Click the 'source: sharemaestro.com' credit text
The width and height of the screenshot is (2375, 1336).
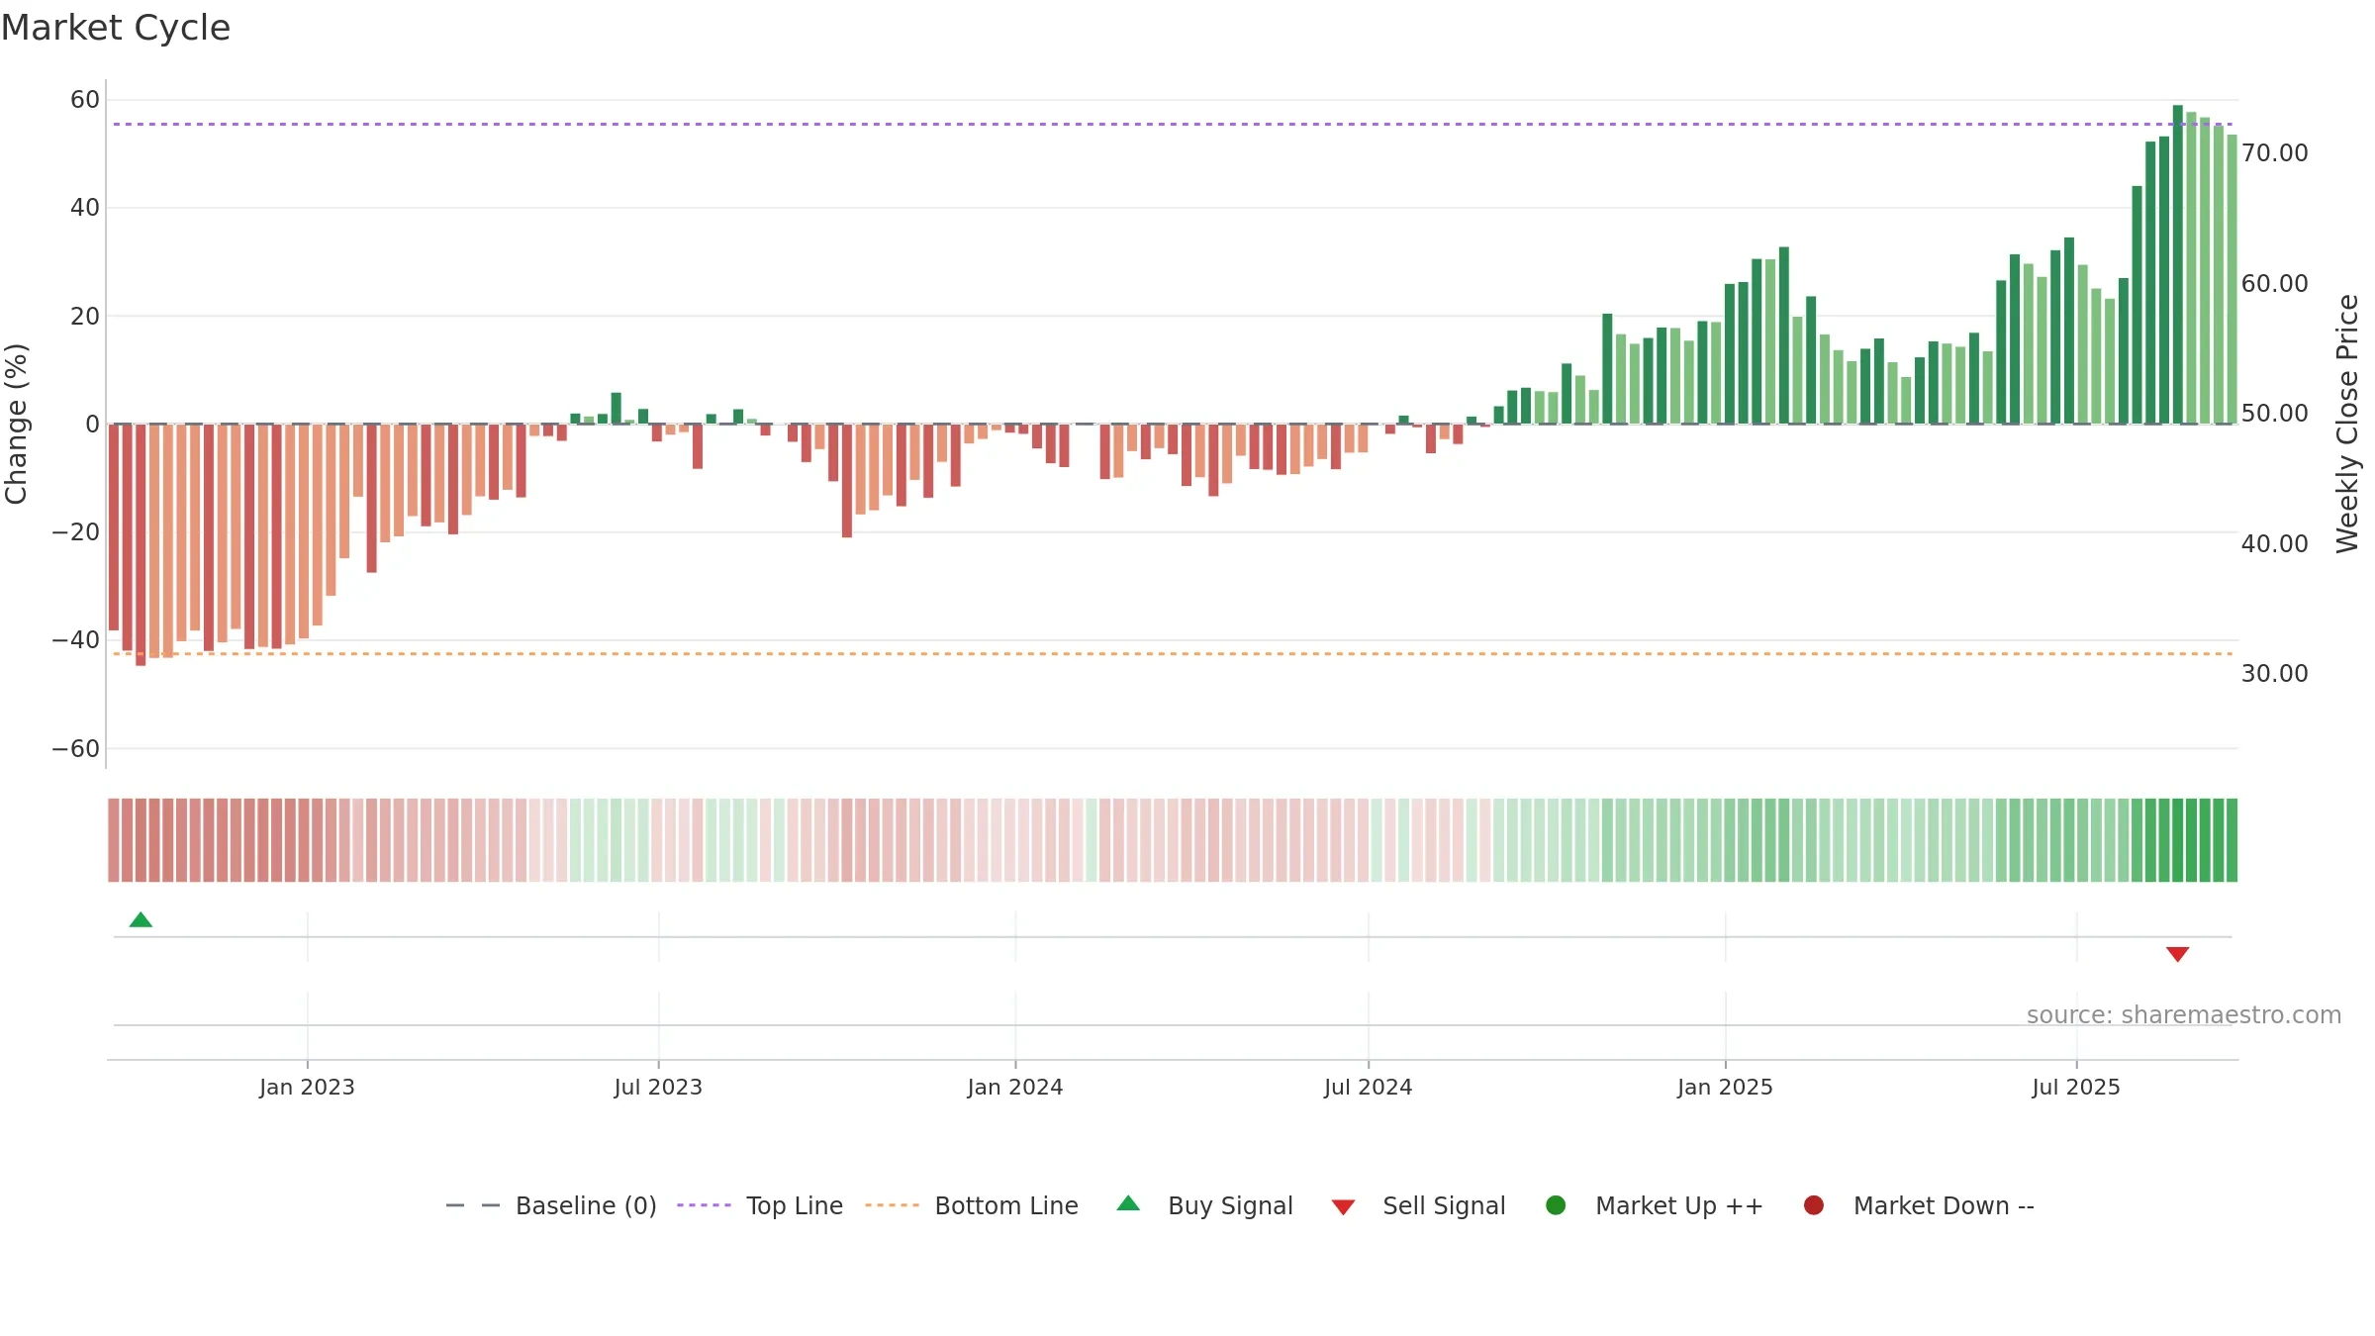click(2184, 1015)
